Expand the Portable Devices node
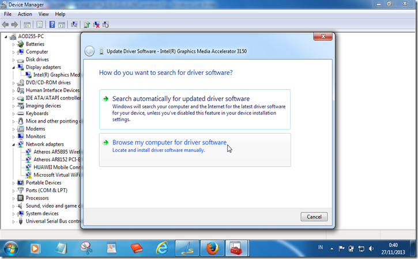418x259 pixels. 13,183
